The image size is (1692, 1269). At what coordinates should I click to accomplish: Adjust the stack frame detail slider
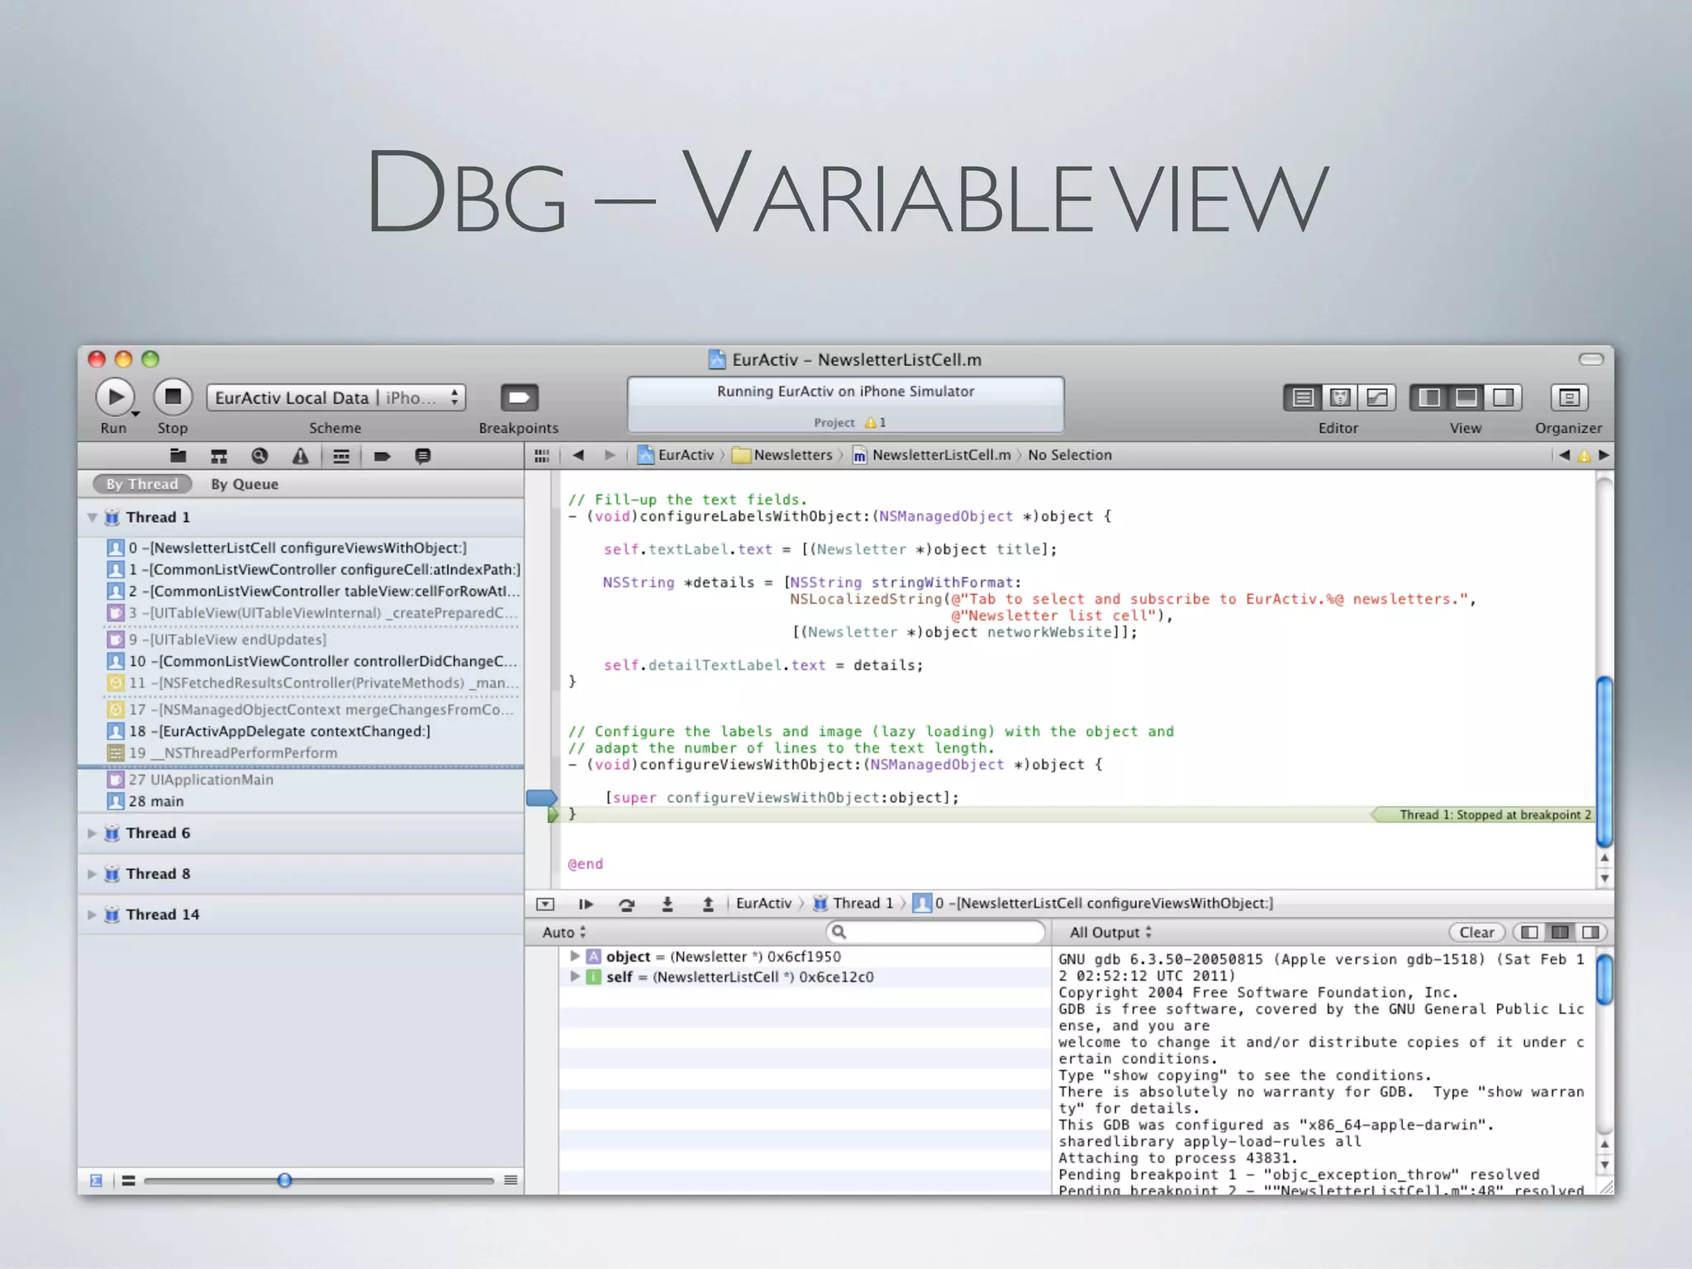pos(284,1181)
